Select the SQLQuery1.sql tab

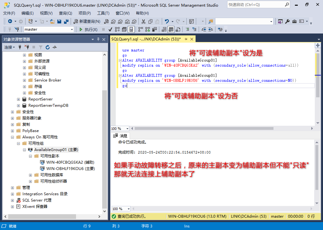click(x=146, y=39)
